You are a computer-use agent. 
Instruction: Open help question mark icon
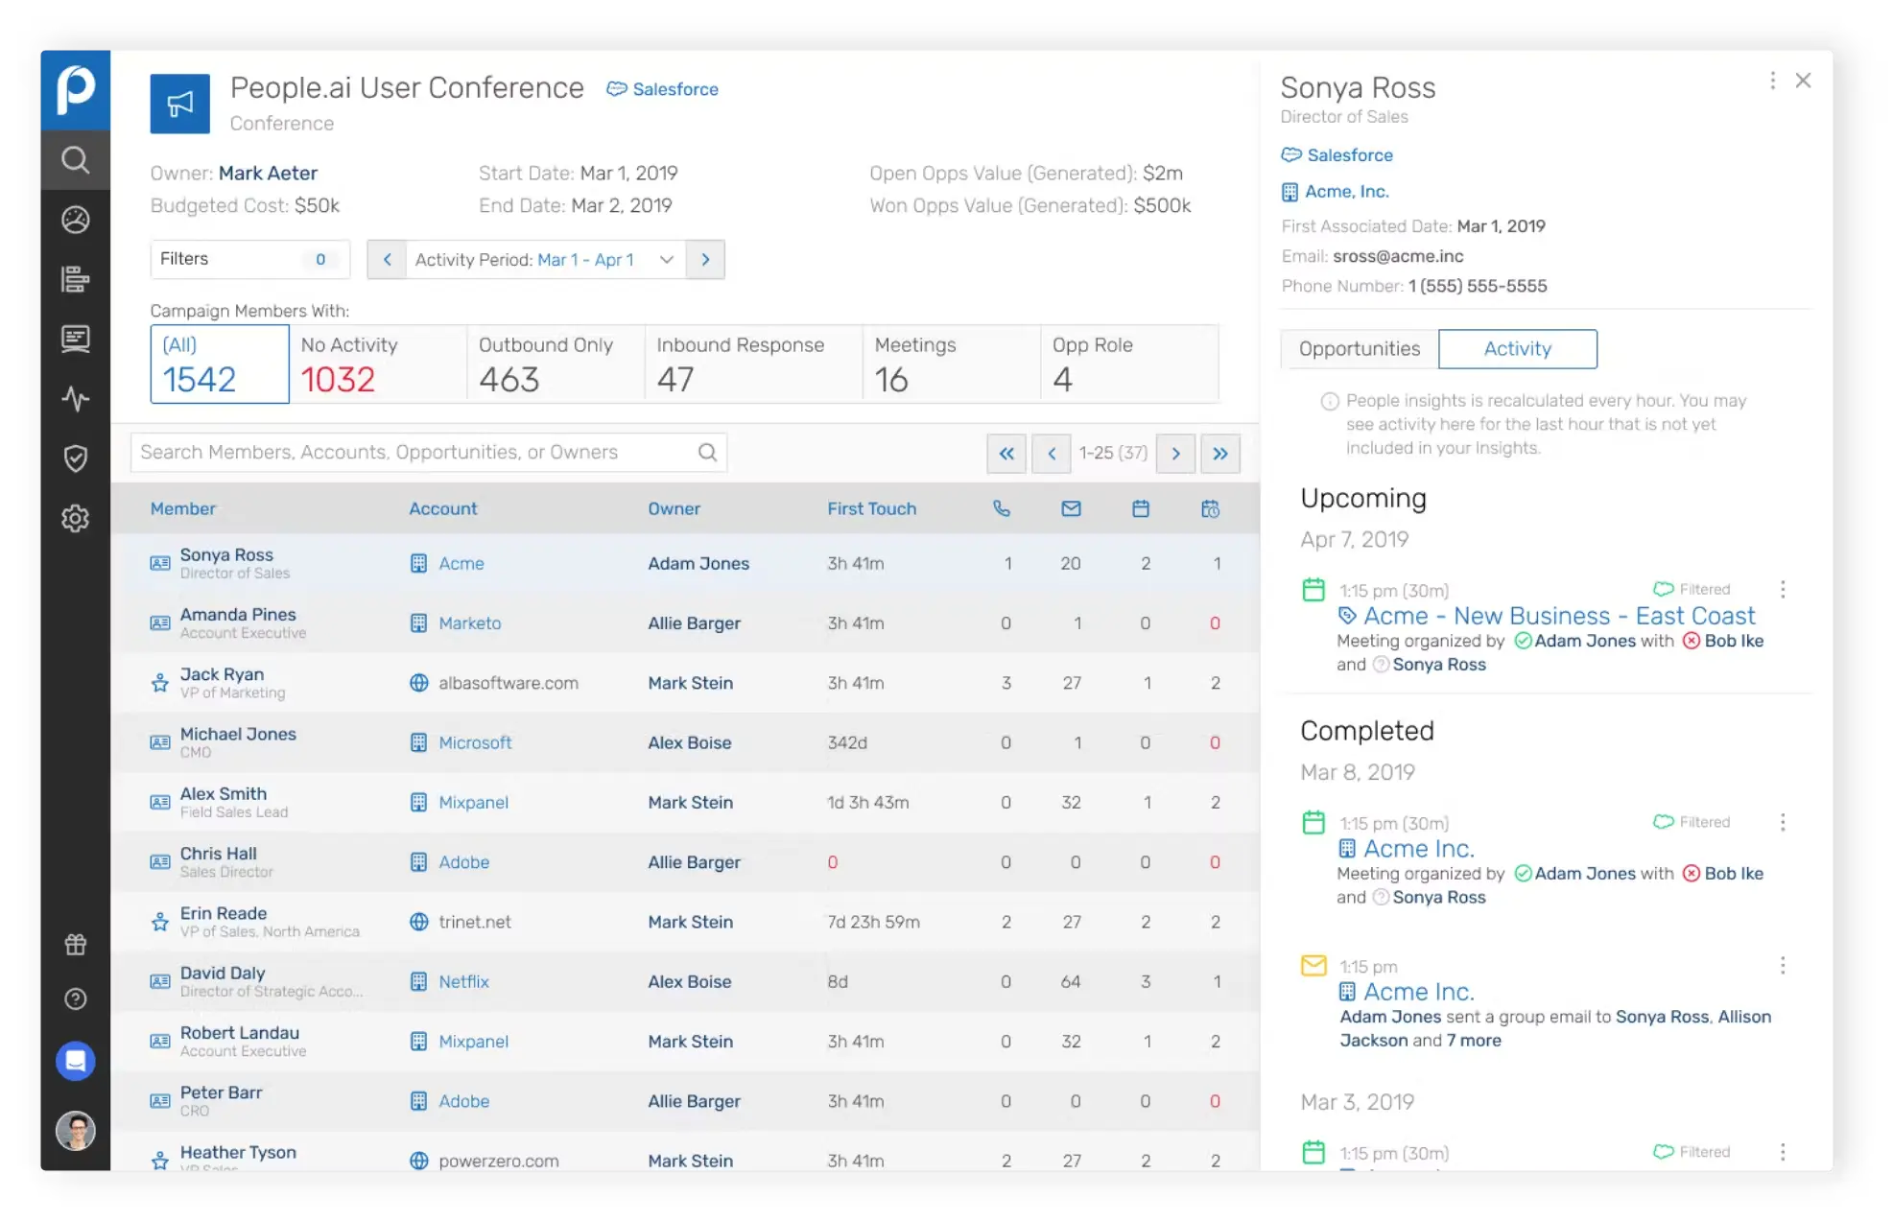tap(75, 999)
